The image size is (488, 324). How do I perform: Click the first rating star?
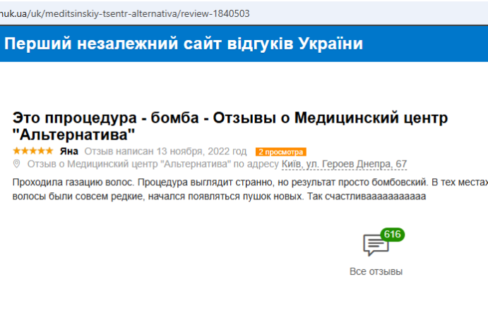pyautogui.click(x=16, y=151)
